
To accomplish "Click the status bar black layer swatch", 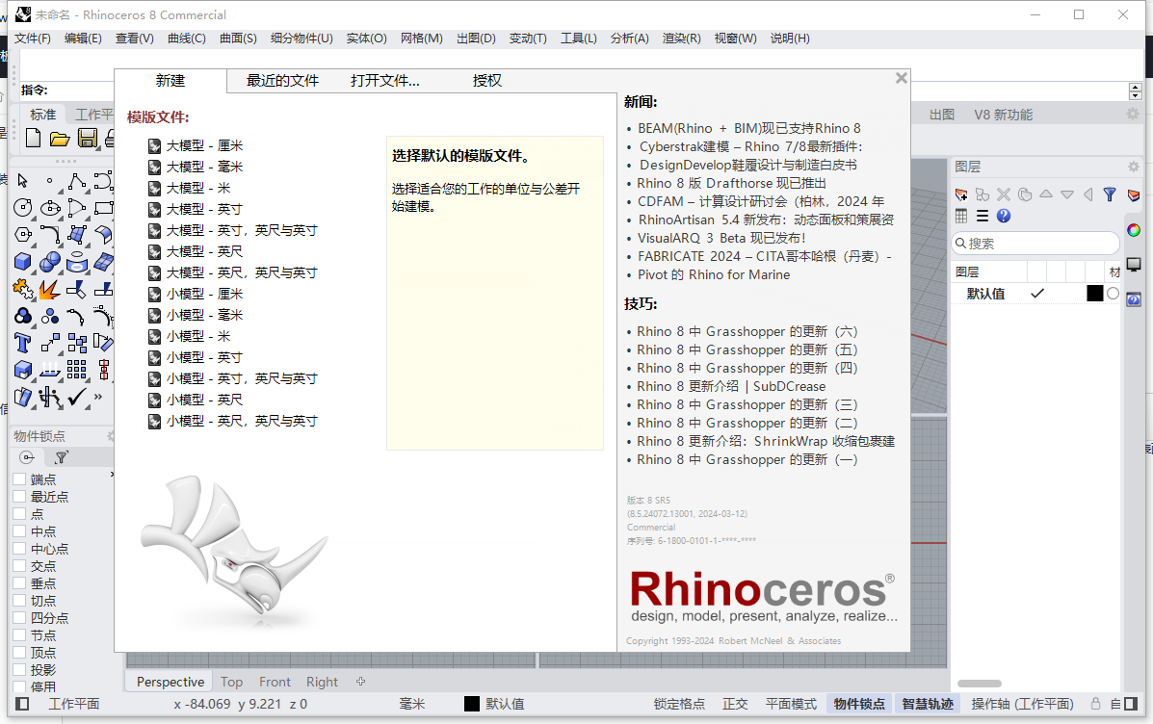I will click(x=472, y=704).
